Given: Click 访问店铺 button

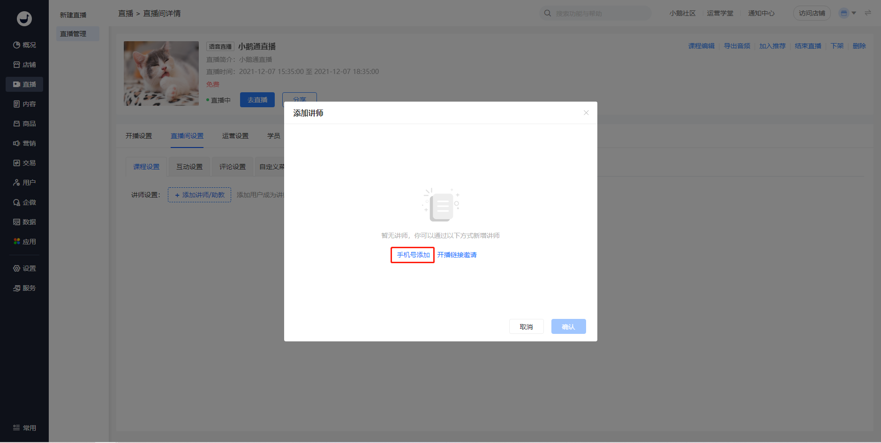Looking at the screenshot, I should 812,13.
